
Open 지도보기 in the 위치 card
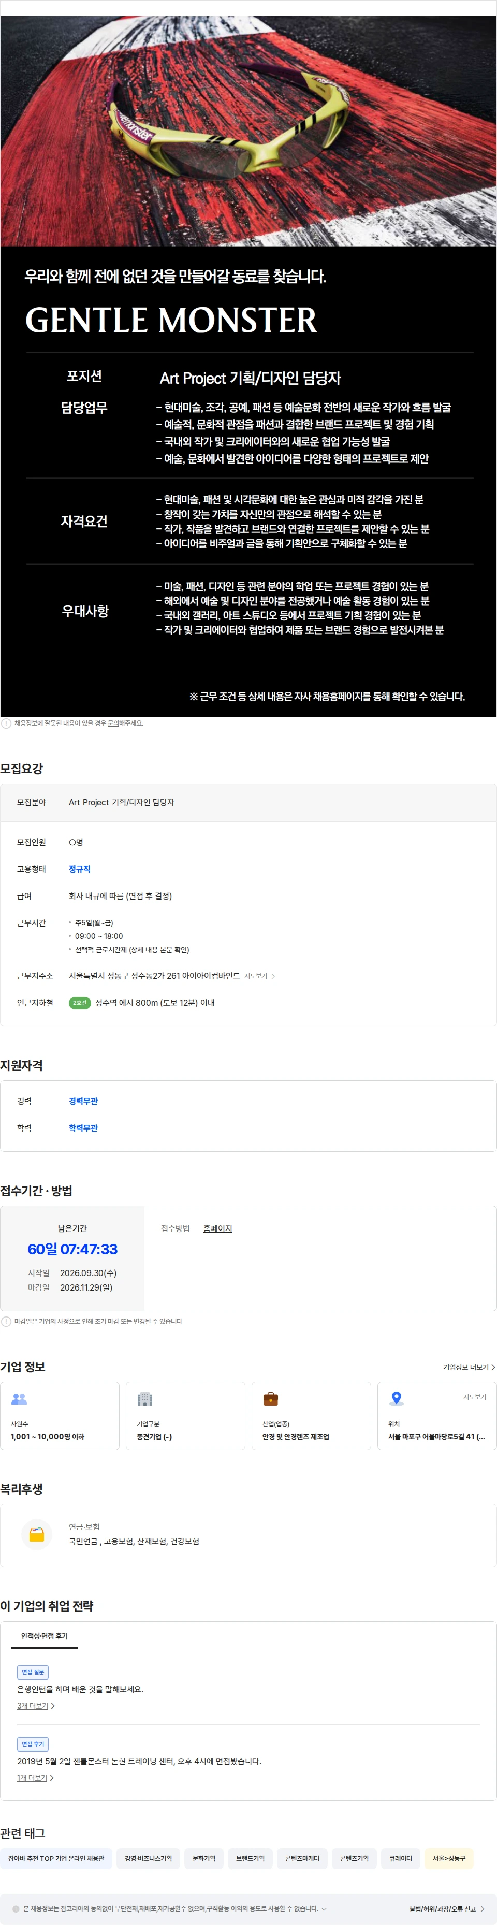(475, 1397)
